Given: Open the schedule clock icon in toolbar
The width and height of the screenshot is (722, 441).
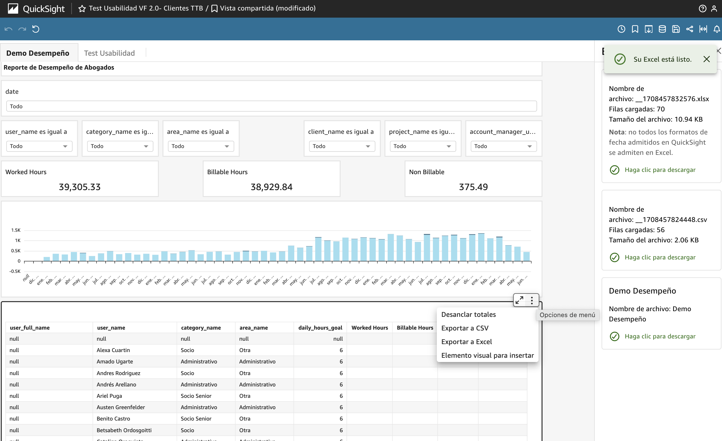Looking at the screenshot, I should pos(621,29).
